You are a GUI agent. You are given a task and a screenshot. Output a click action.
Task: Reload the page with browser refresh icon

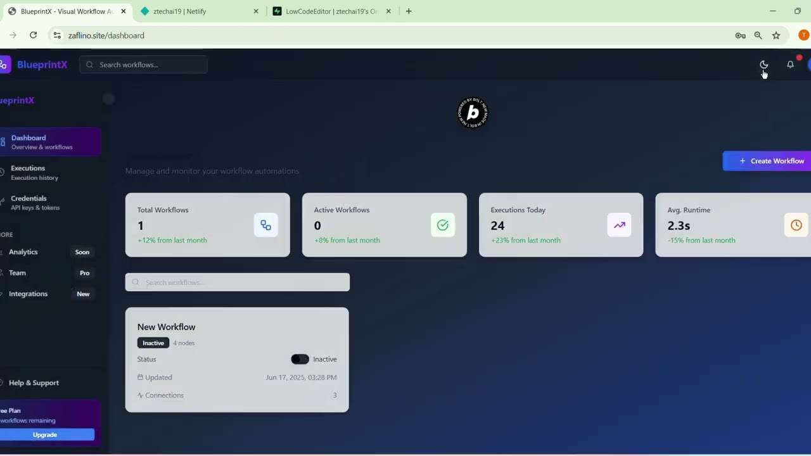[x=33, y=35]
